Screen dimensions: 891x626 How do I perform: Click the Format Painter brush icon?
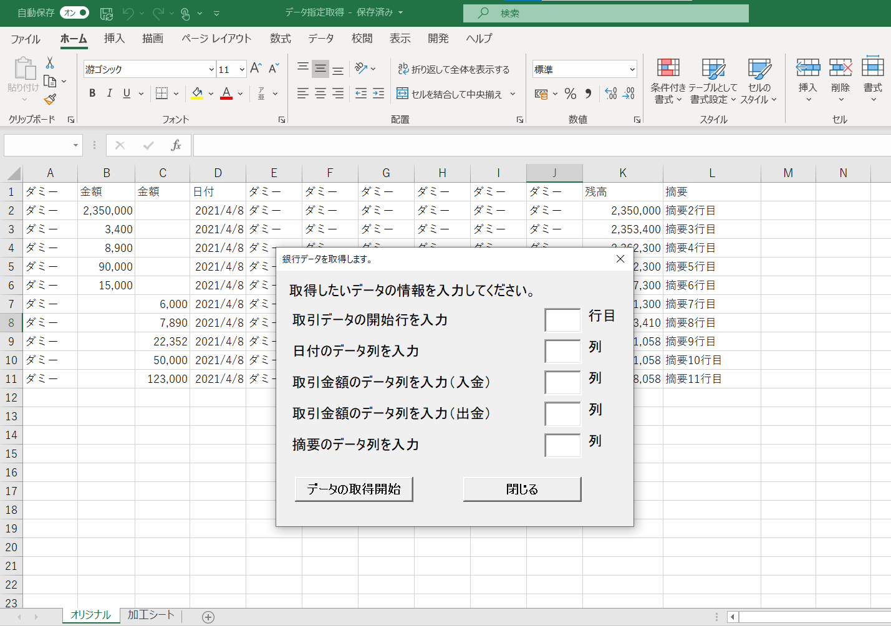[x=51, y=99]
